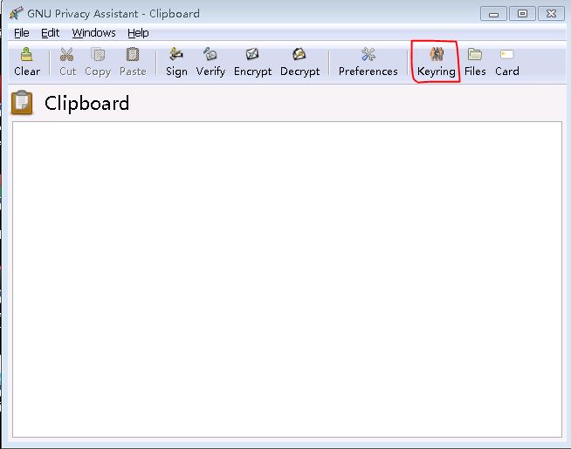
Task: Open Preferences from the toolbar
Action: [x=368, y=62]
